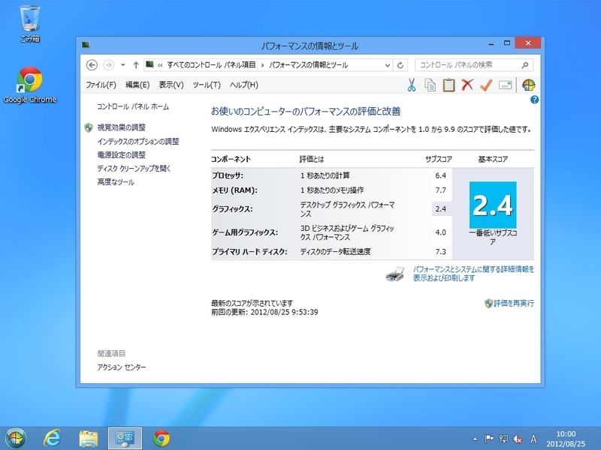Image resolution: width=601 pixels, height=450 pixels.
Task: Open the blue help question mark
Action: (534, 100)
